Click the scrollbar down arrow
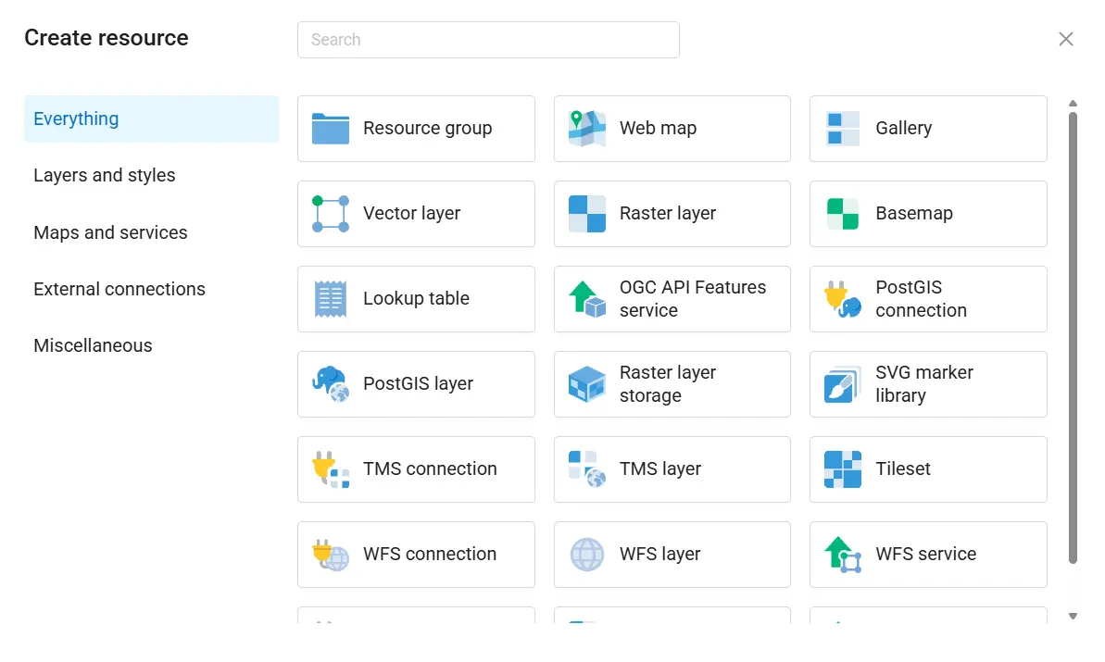Screen dimensions: 1105x662 pyautogui.click(x=1073, y=617)
